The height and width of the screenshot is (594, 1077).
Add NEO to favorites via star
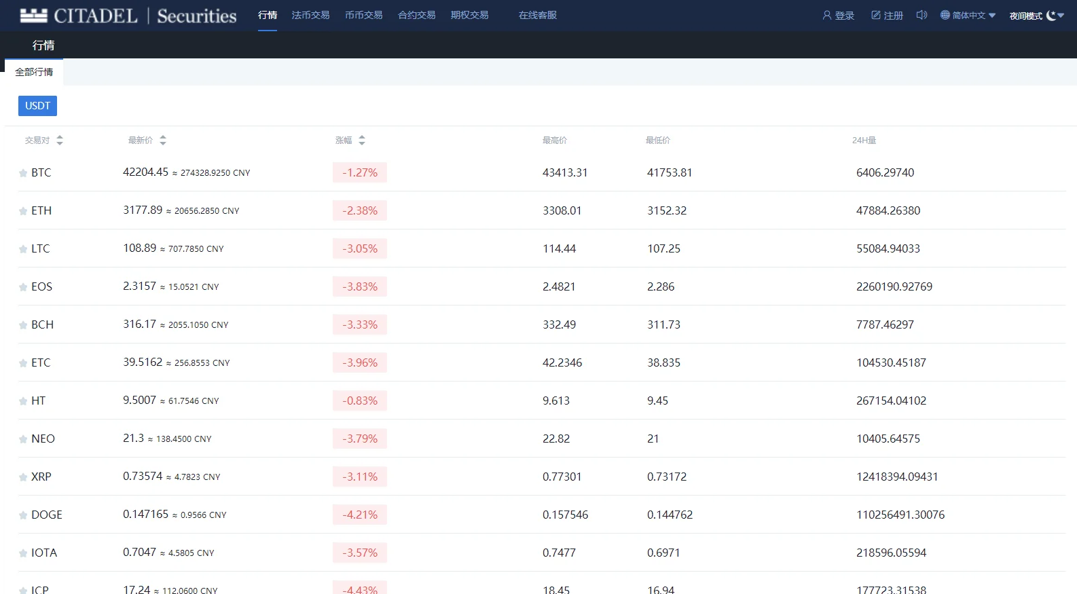click(x=23, y=439)
